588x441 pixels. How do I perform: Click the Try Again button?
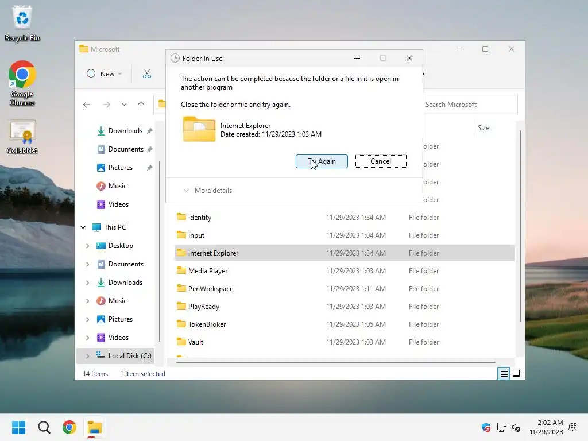[x=322, y=161]
